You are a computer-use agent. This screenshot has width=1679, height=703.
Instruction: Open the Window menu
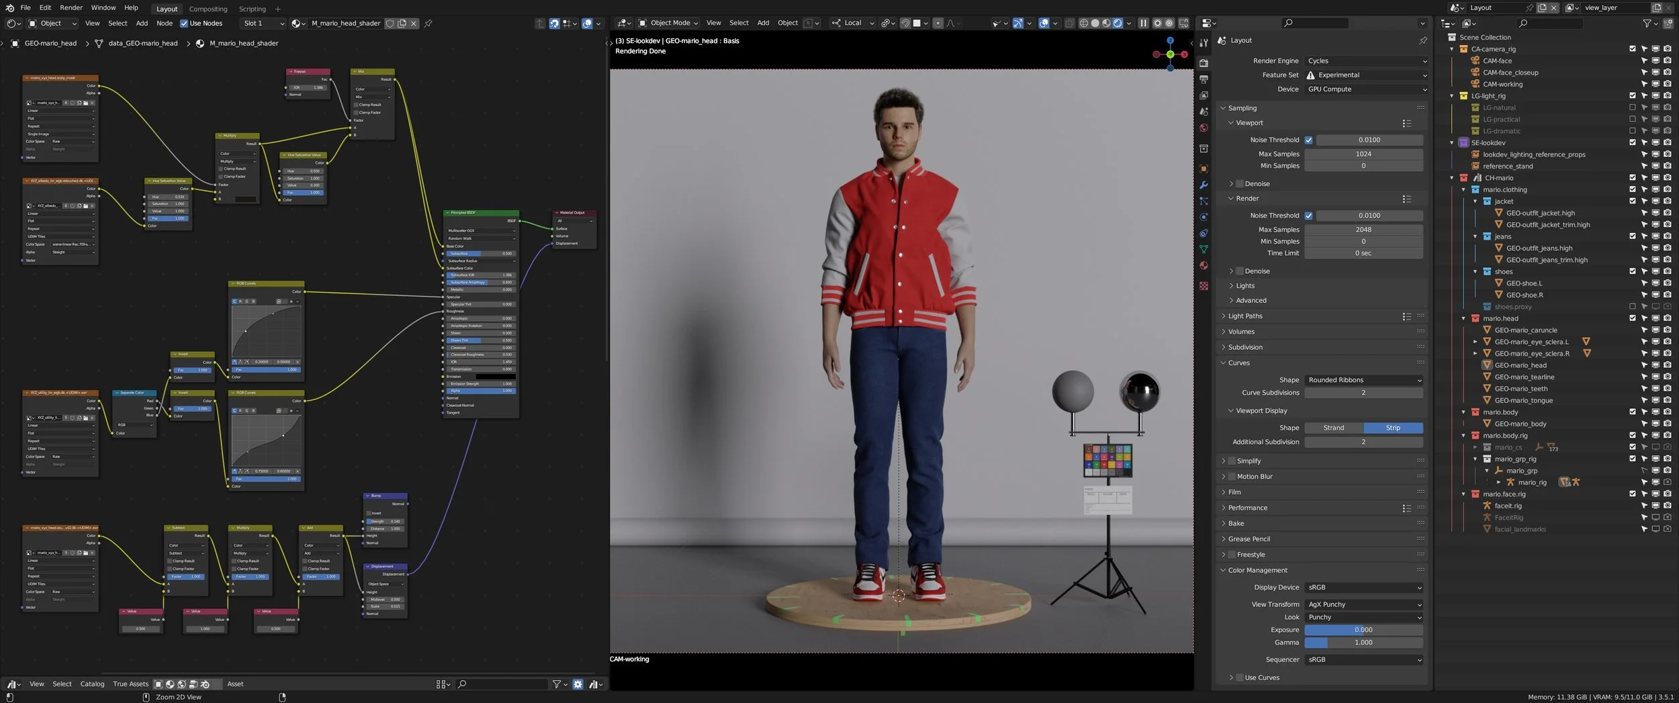point(103,8)
